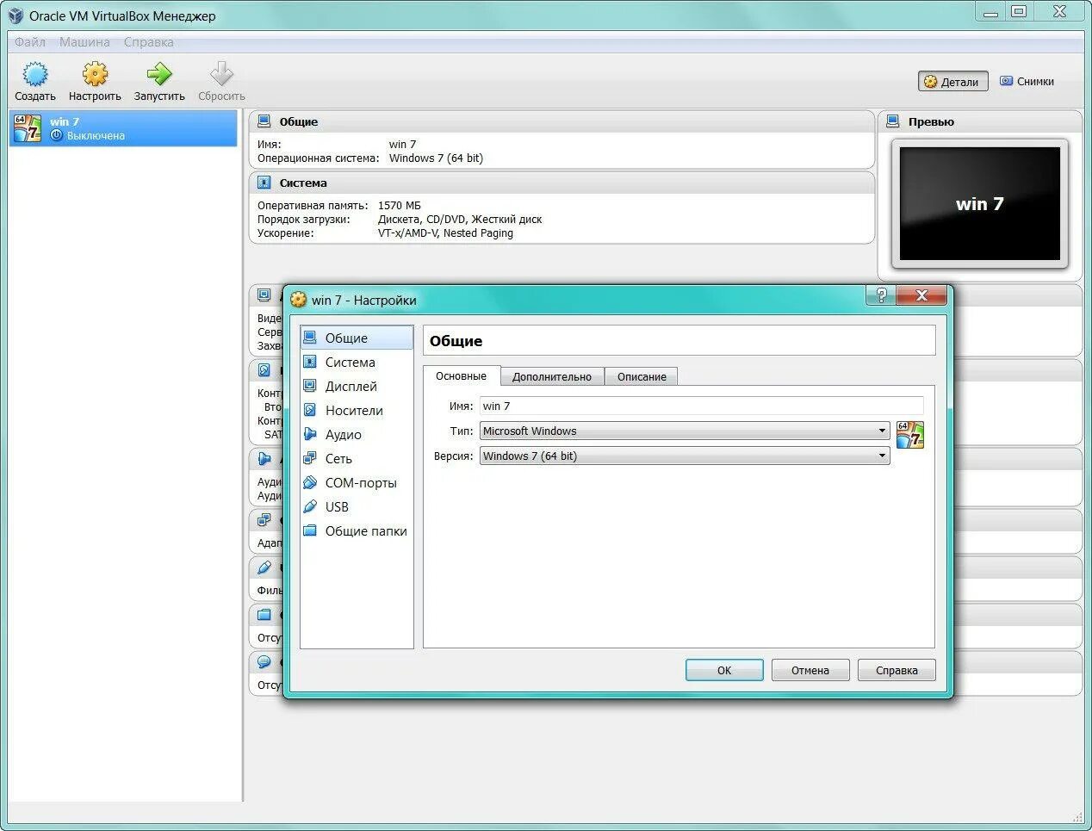The height and width of the screenshot is (831, 1092).
Task: Click the question mark help button in dialog title
Action: (x=880, y=295)
